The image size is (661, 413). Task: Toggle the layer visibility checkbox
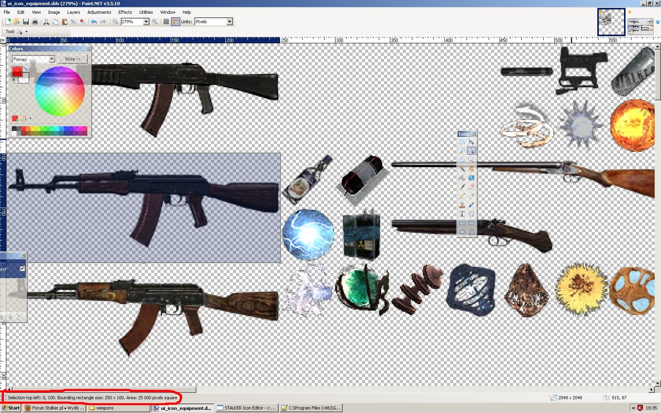[x=22, y=269]
